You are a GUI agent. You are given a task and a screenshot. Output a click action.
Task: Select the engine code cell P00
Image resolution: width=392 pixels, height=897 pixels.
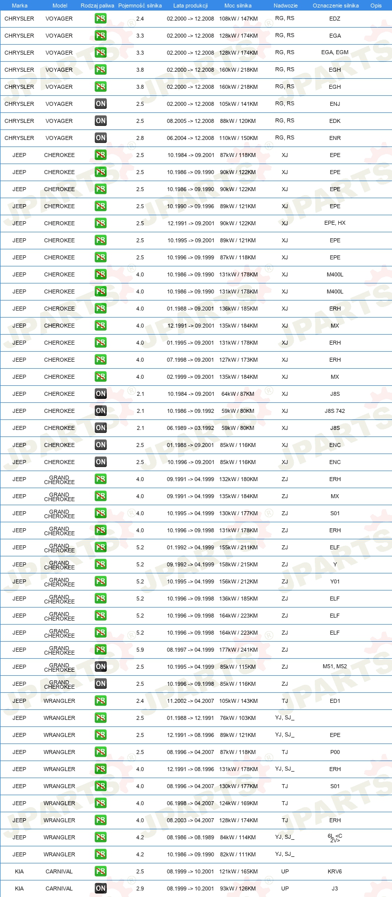coord(335,752)
